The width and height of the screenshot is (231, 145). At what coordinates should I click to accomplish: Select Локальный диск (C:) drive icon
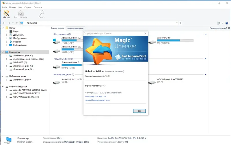[56, 41]
